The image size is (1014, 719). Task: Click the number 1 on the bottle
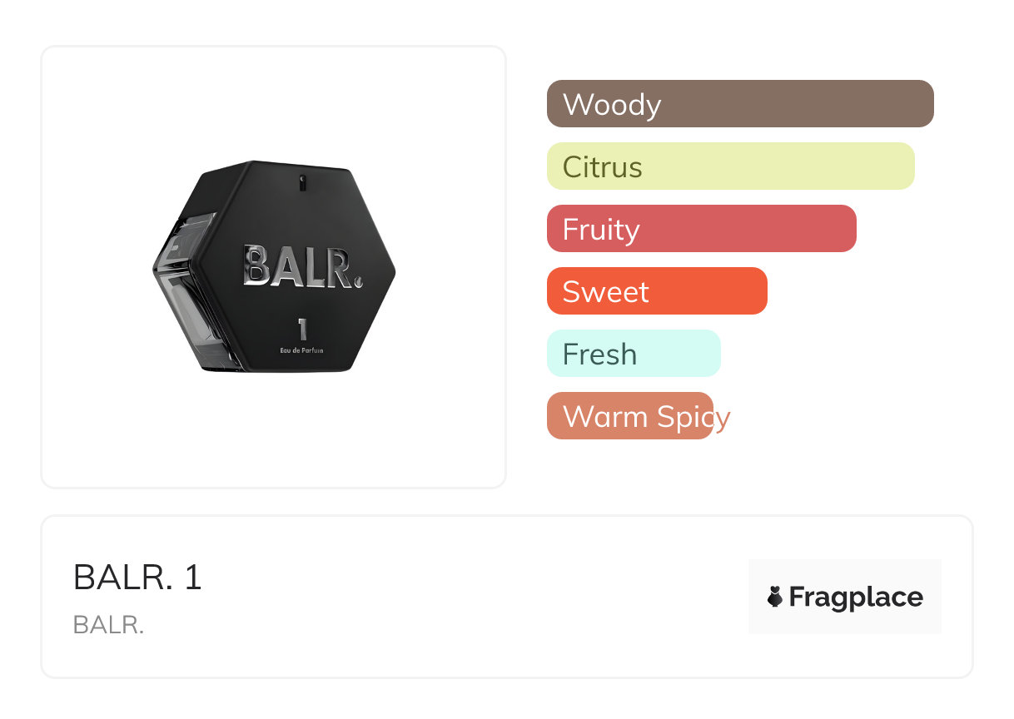(301, 329)
